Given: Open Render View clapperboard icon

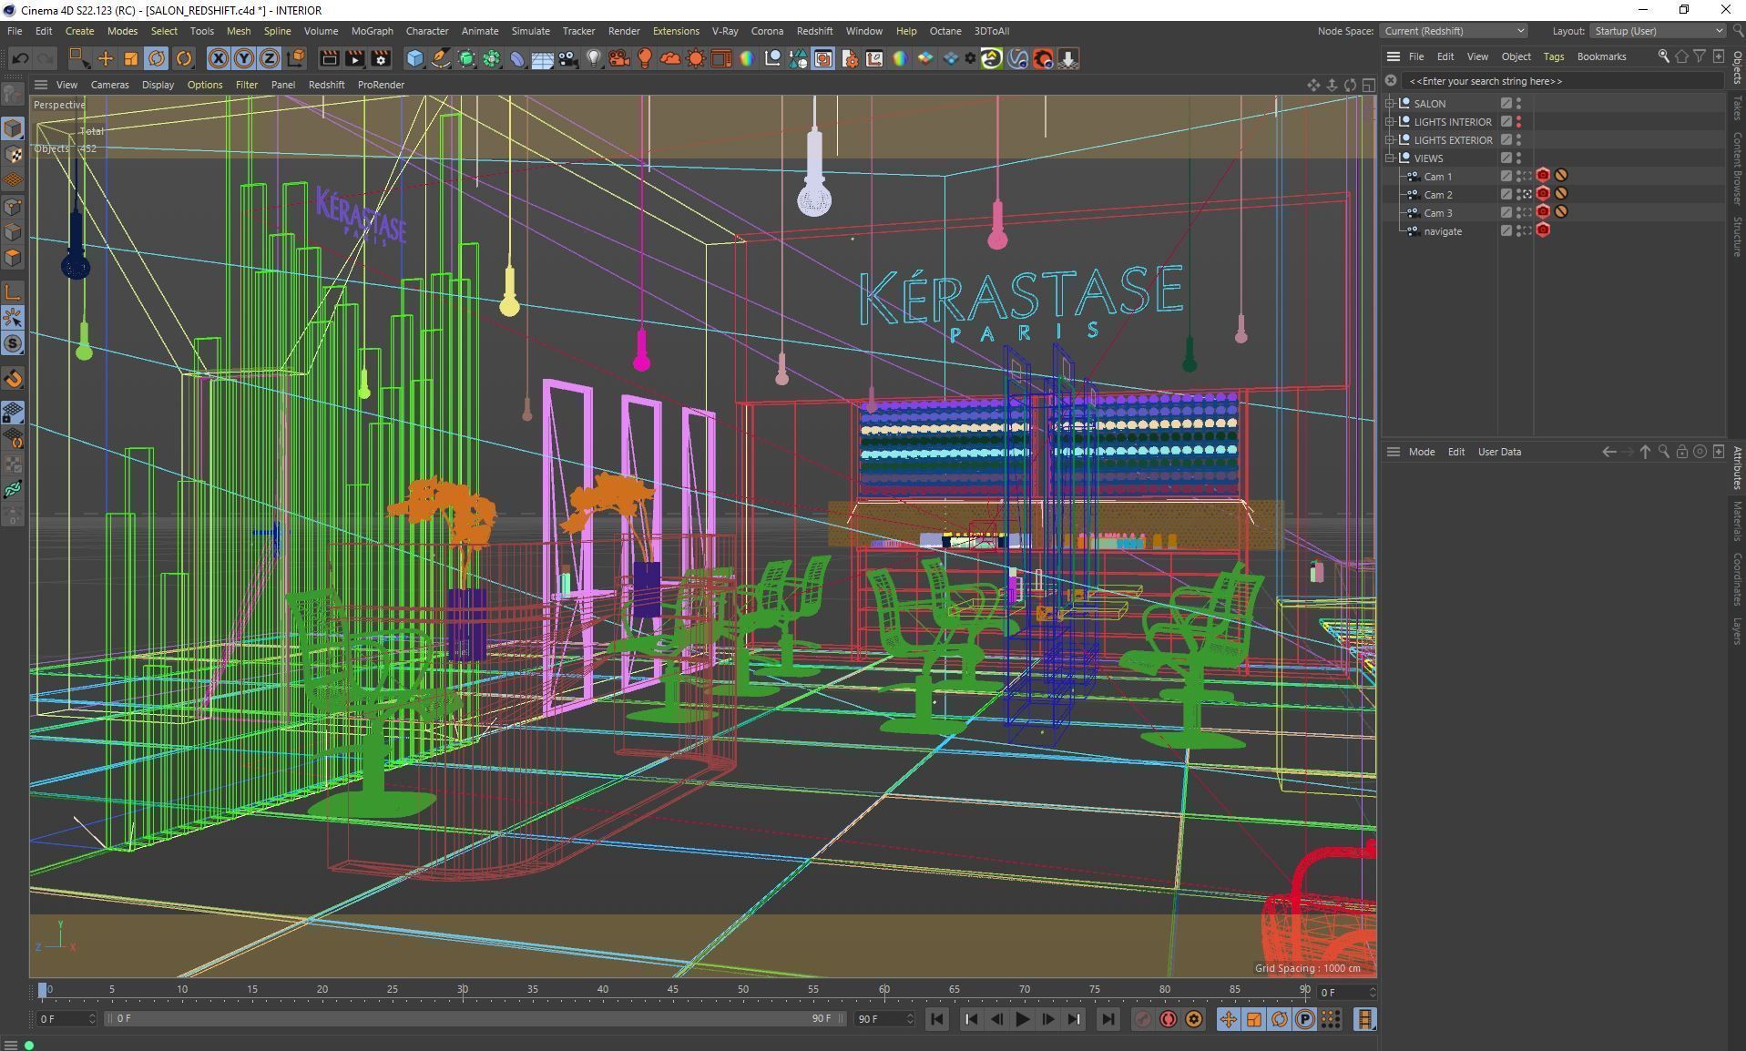Looking at the screenshot, I should coord(329,58).
